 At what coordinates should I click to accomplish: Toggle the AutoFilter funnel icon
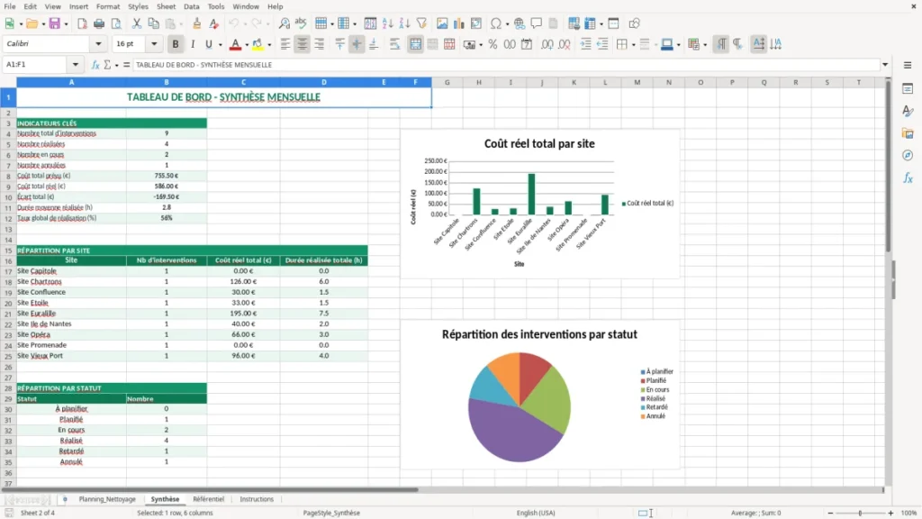tap(421, 23)
